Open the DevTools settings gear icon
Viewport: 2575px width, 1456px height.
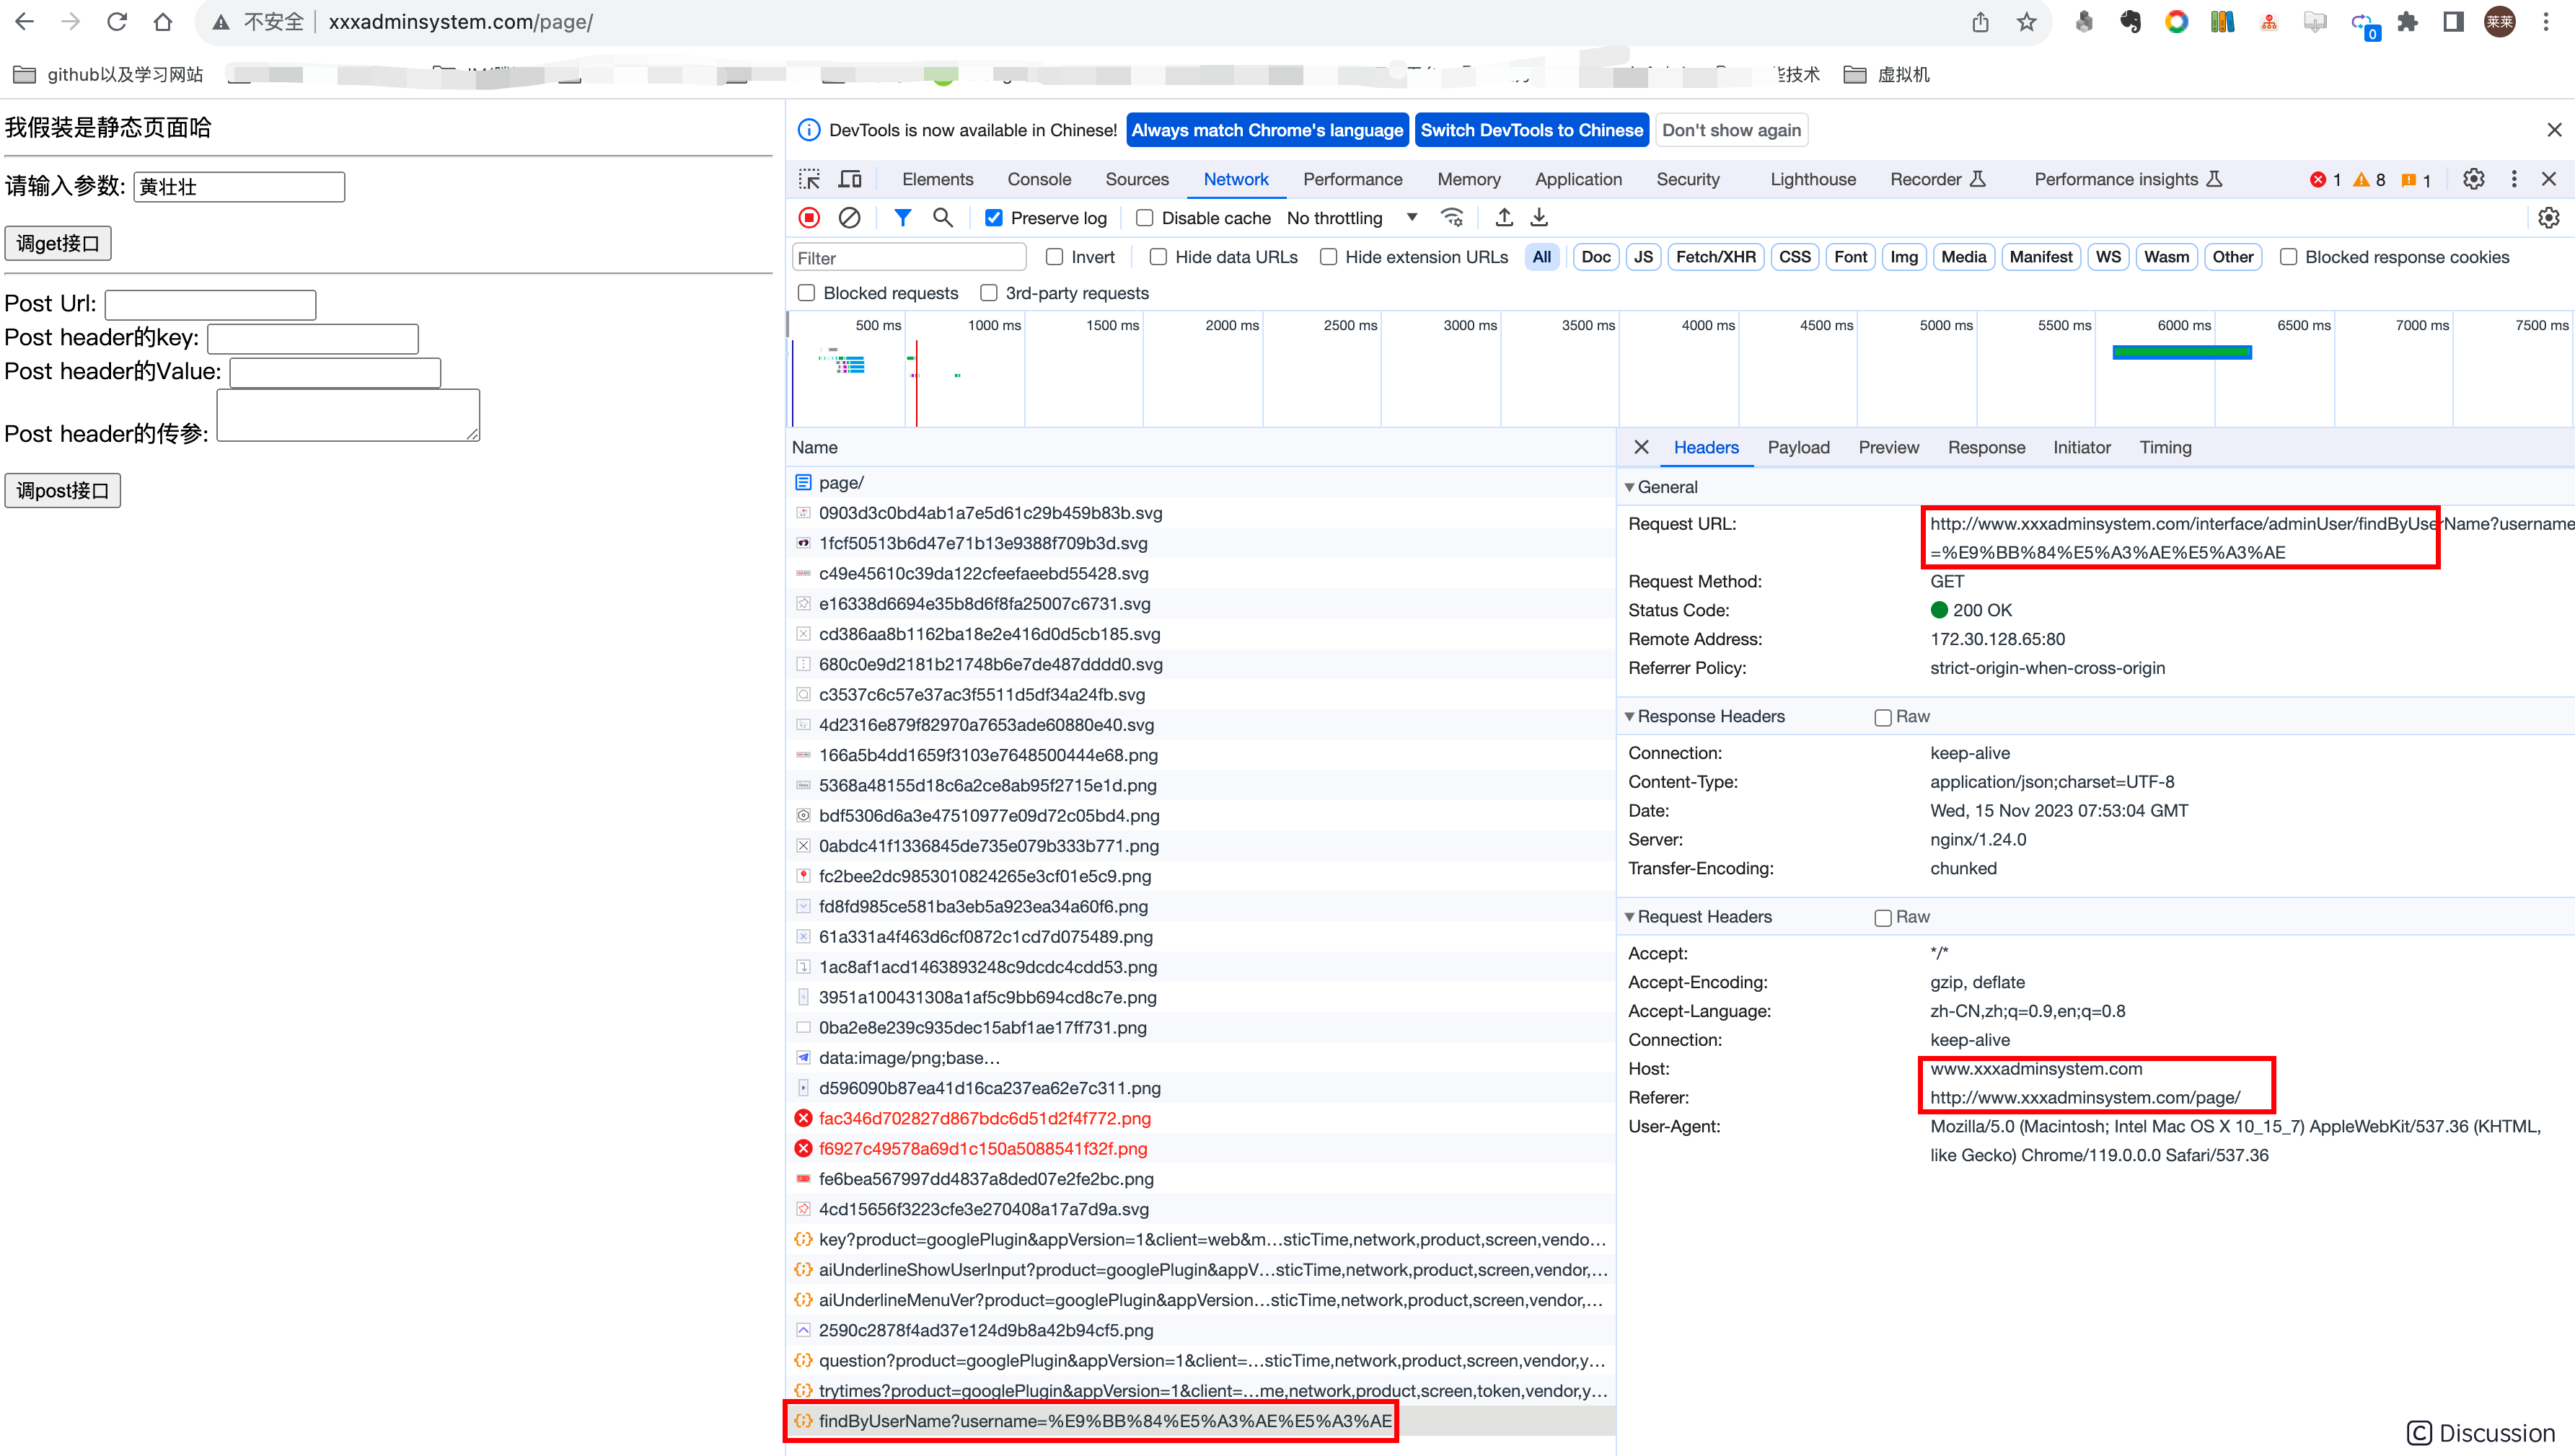click(x=2473, y=179)
